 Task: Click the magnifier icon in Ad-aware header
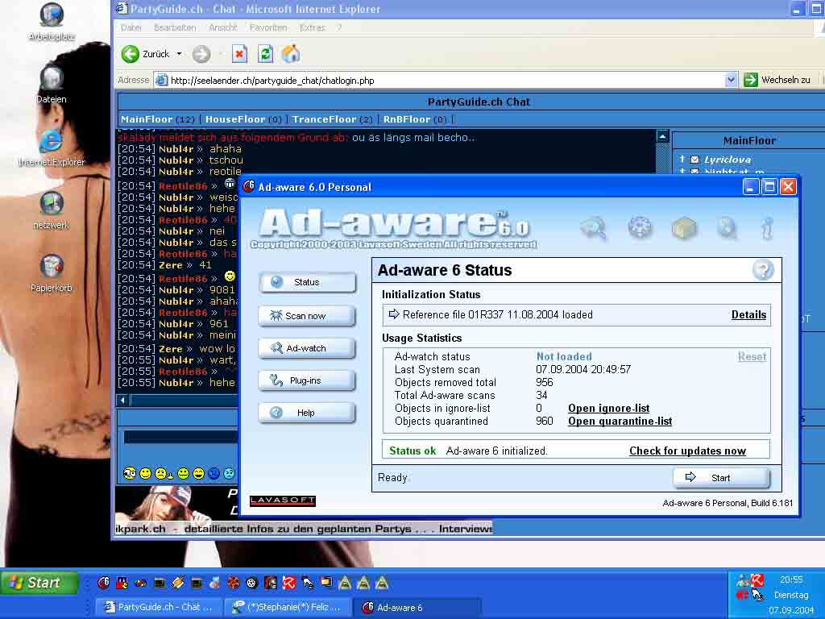point(595,228)
